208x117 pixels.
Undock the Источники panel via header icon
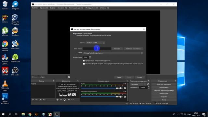[x=78, y=81]
